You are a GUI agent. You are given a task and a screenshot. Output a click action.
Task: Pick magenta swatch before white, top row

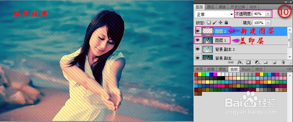[x=215, y=74]
